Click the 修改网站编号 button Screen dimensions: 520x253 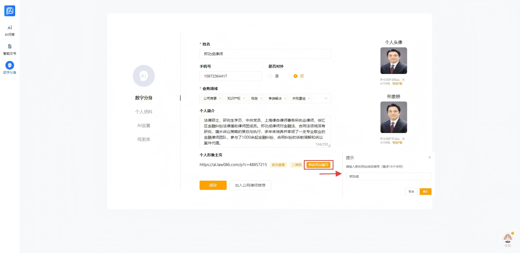click(x=318, y=165)
